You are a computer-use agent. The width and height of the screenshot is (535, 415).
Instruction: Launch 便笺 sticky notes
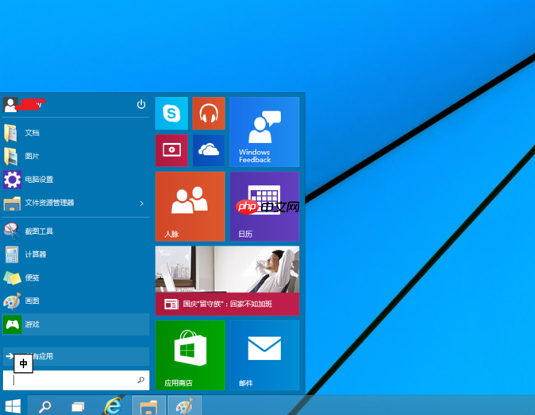(x=75, y=277)
